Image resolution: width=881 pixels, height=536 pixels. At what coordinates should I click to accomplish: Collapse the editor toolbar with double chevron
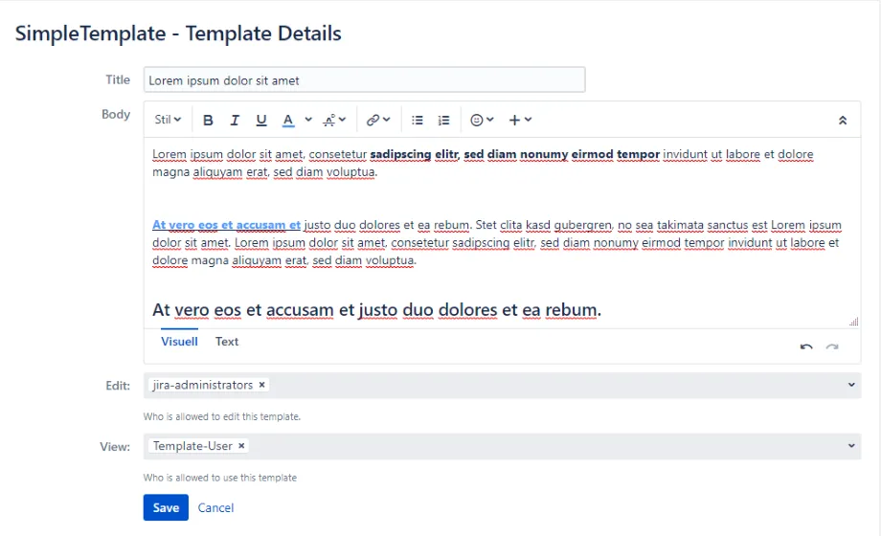click(843, 121)
